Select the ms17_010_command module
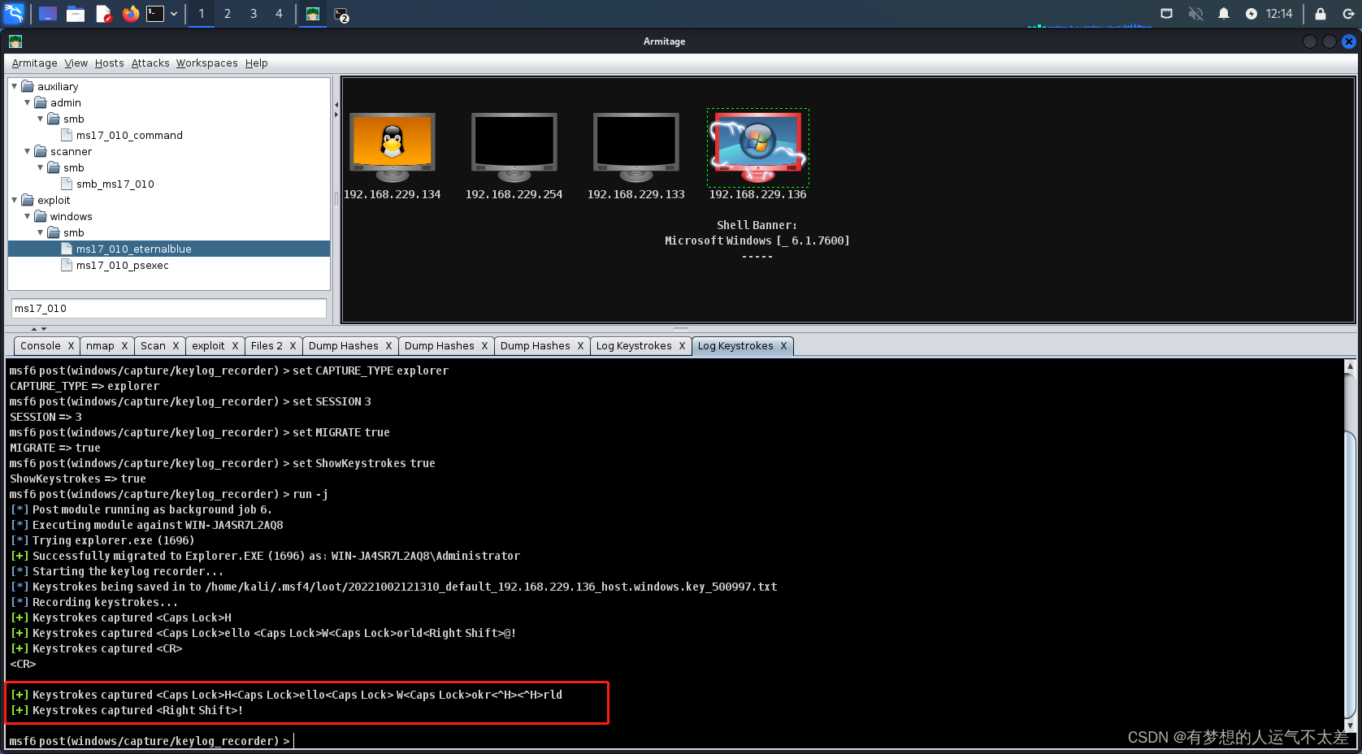 click(129, 136)
